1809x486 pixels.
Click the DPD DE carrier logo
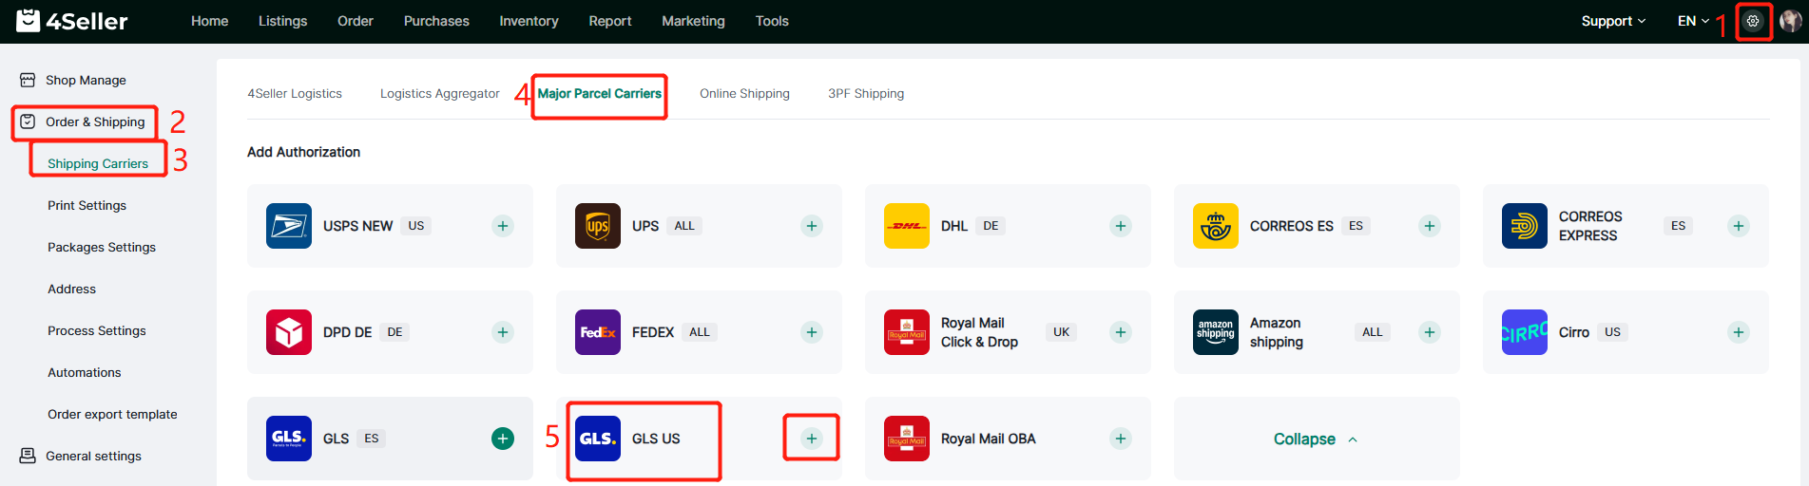289,332
